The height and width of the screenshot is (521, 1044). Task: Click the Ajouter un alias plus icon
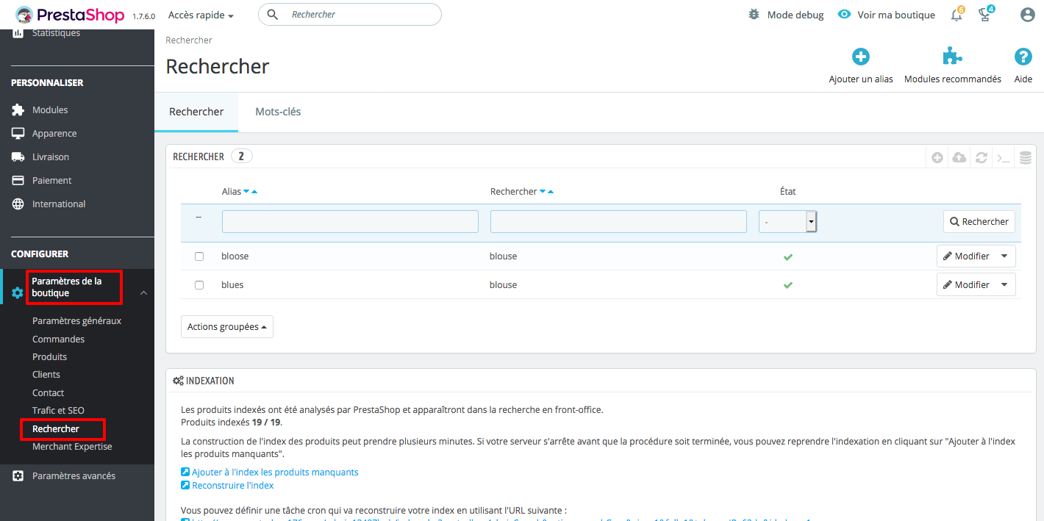pos(860,57)
